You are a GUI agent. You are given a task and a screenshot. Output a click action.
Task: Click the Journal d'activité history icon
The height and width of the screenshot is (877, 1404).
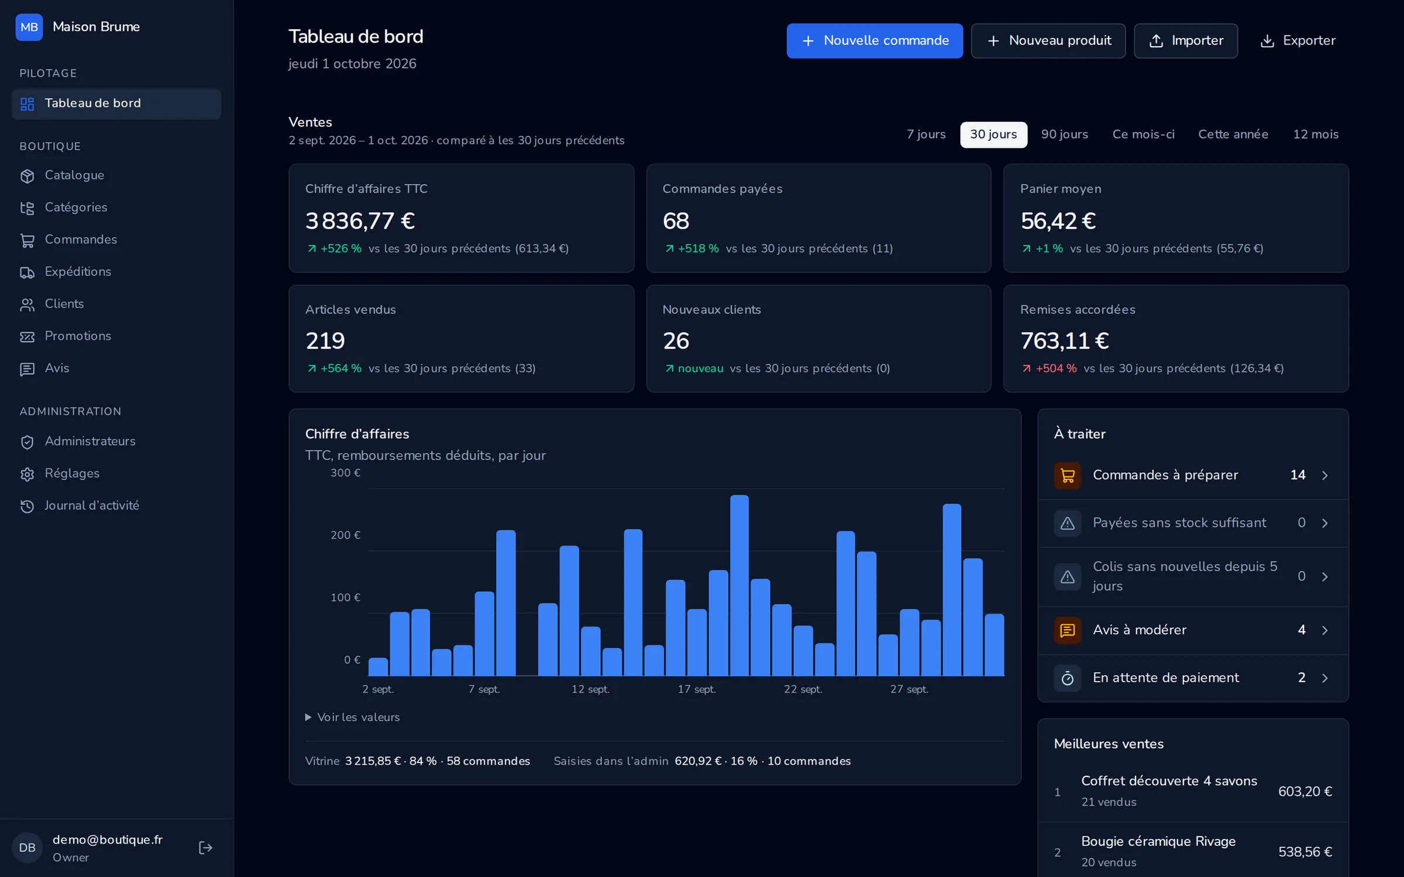point(27,506)
